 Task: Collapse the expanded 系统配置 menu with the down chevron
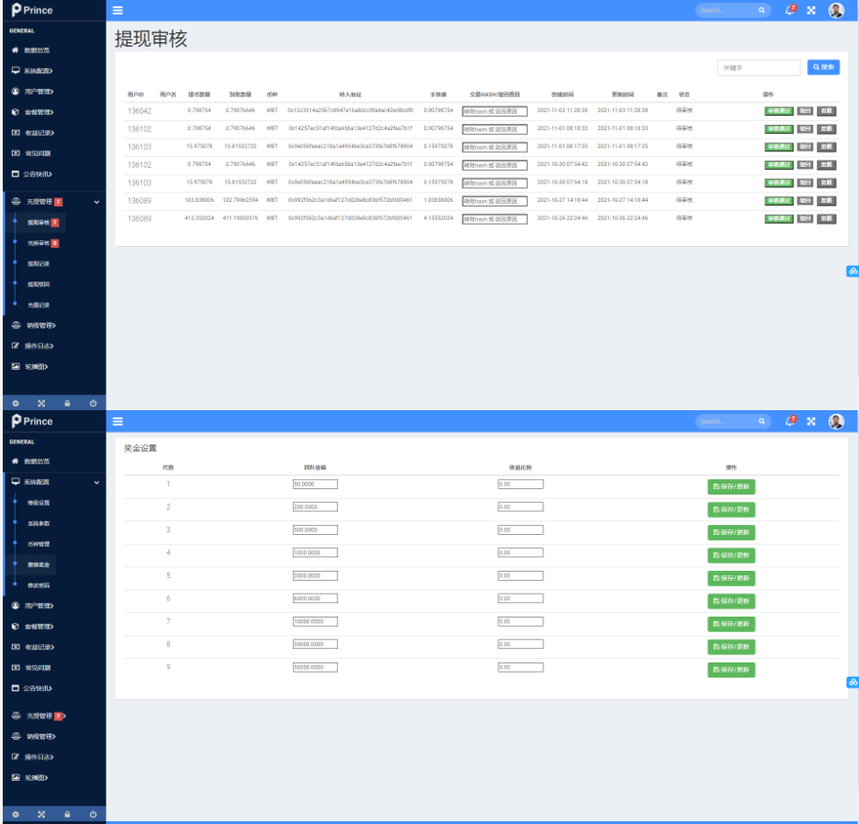point(96,482)
